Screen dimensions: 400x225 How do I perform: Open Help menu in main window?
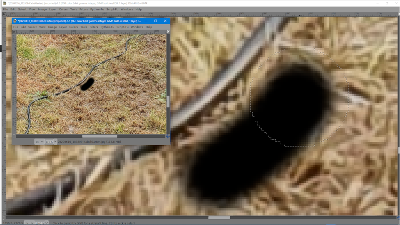[x=139, y=10]
